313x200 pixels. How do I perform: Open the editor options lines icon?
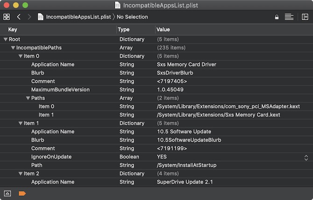289,17
